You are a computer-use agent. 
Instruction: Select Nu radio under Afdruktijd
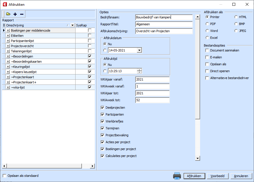[105, 65]
